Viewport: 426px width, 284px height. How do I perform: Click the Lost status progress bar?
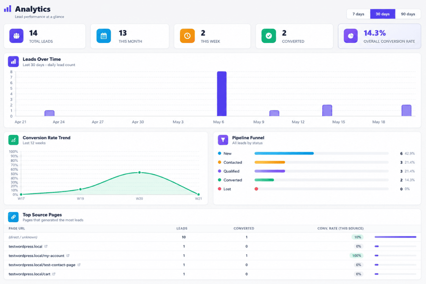321,189
